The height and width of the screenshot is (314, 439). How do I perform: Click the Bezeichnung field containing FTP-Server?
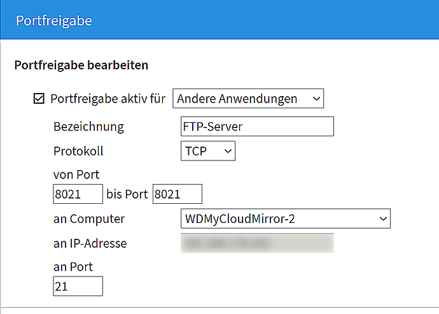(257, 126)
